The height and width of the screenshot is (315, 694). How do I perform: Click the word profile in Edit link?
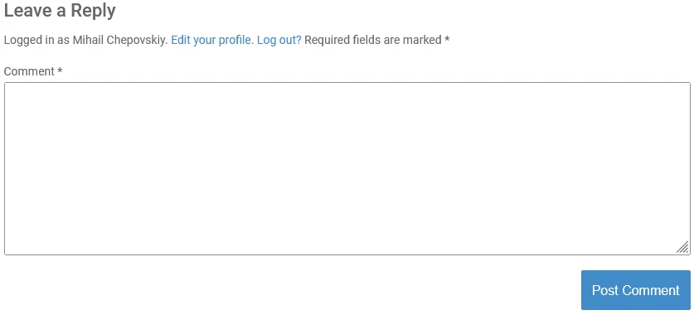pyautogui.click(x=236, y=41)
